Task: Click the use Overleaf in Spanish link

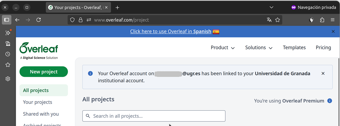Action: pos(171,31)
